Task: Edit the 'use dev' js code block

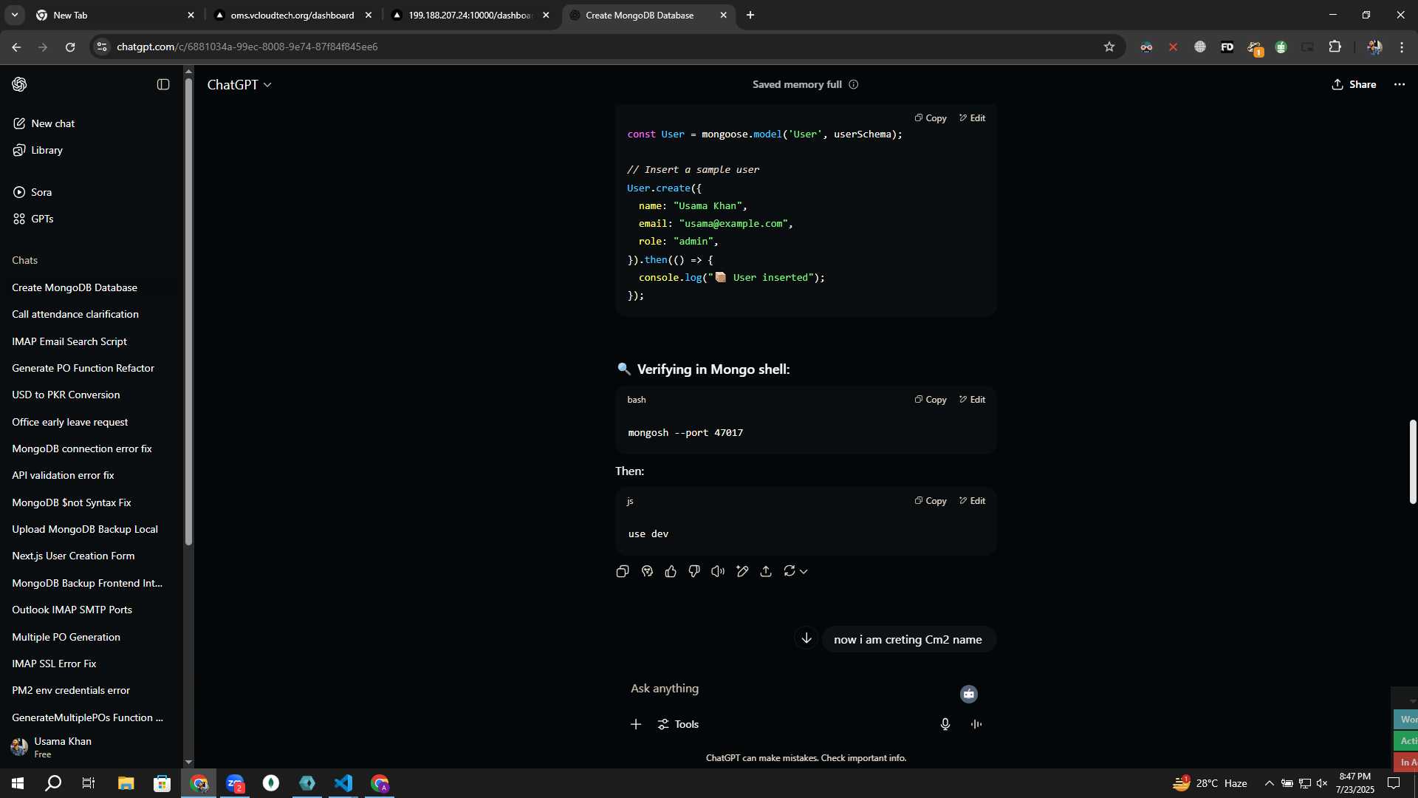Action: pyautogui.click(x=972, y=501)
